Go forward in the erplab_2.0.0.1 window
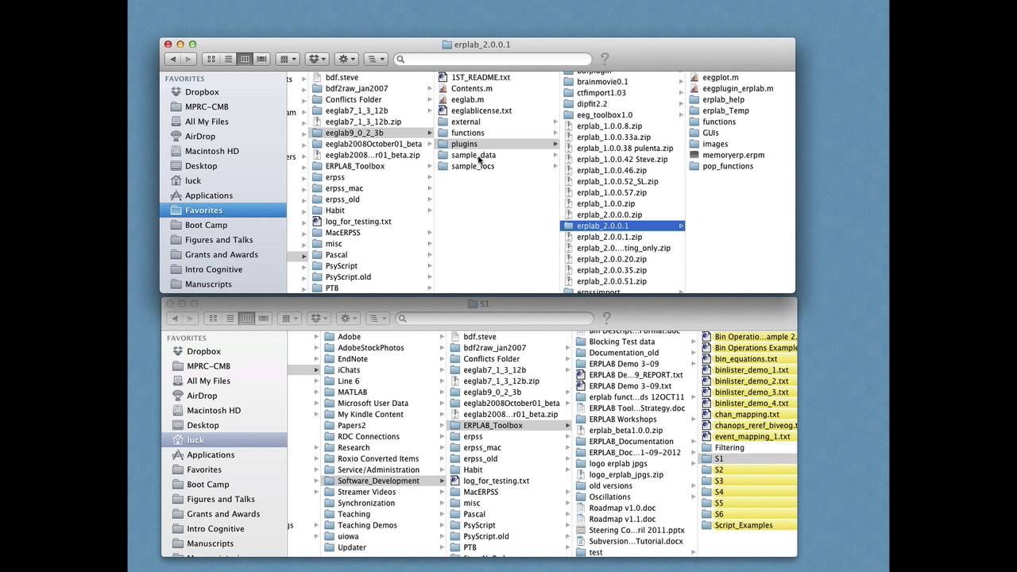1017x572 pixels. [x=188, y=59]
